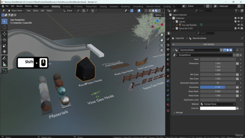Open the Modifiers wrench tab
This screenshot has width=245, height=138.
[168, 81]
